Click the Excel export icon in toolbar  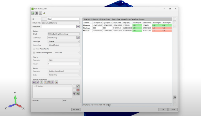pyautogui.click(x=33, y=13)
